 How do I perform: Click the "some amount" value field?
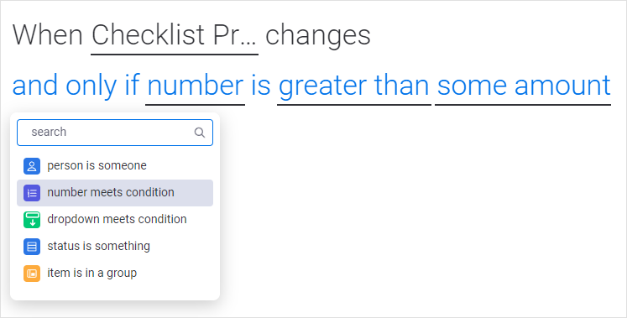click(523, 86)
